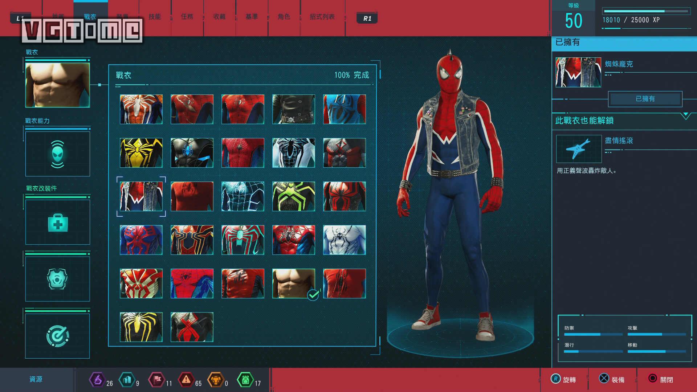Click the 已擁有 owned button
697x392 pixels.
point(645,99)
